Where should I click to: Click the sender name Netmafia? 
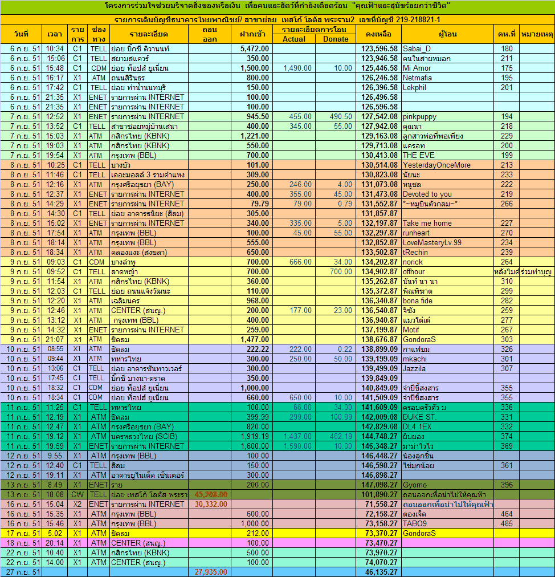(x=417, y=78)
